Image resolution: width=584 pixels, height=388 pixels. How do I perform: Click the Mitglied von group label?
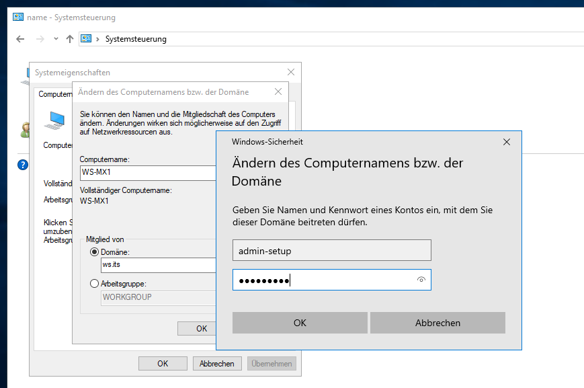click(105, 239)
